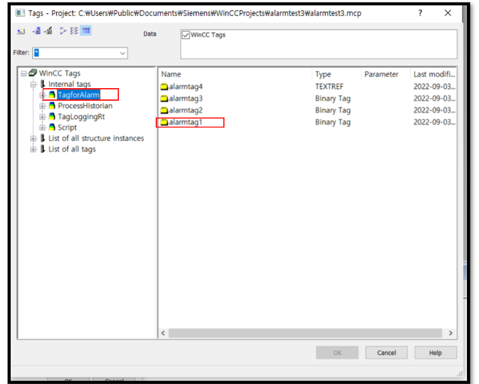
Task: Click Binary Tag type of alarmtag3
Action: [x=333, y=99]
